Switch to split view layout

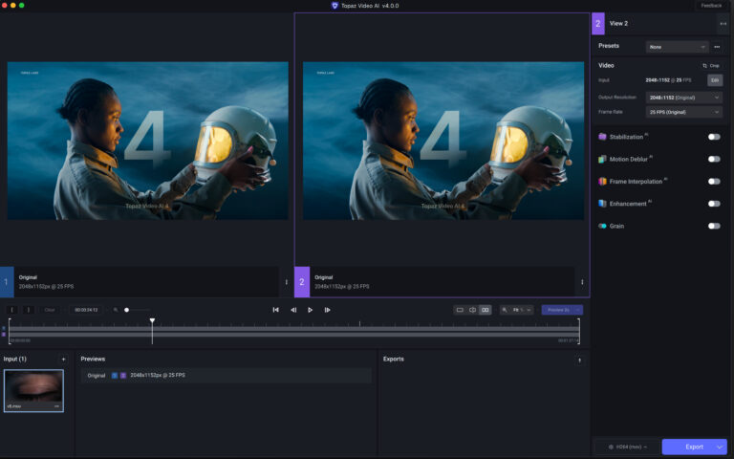472,310
